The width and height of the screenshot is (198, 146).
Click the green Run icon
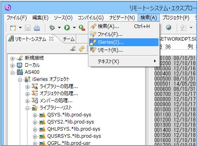(67, 28)
